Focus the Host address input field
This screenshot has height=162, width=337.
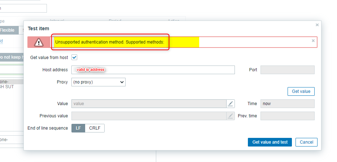tap(153, 70)
